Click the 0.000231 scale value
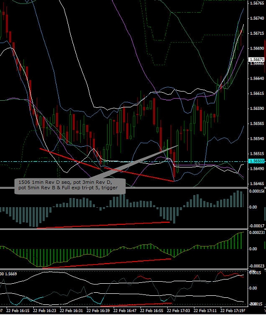The width and height of the screenshot is (266, 315). 257,232
